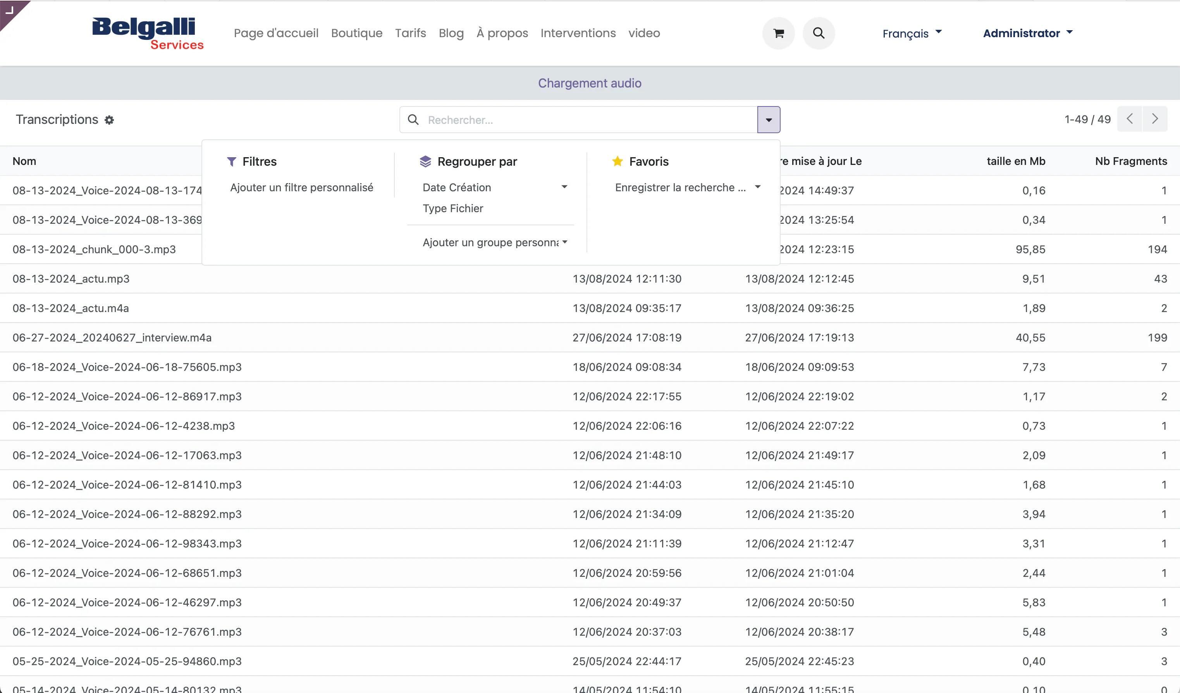The width and height of the screenshot is (1180, 693).
Task: Open row 06-12-2024_Voice-2024-06-12-81410.mp3
Action: click(590, 485)
